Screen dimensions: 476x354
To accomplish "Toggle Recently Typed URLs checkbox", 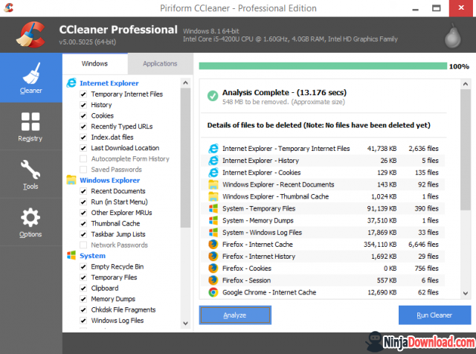I will [83, 126].
